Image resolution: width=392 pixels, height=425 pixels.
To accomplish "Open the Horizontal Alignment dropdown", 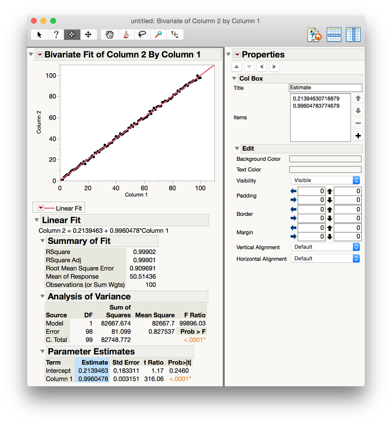I will coord(325,259).
